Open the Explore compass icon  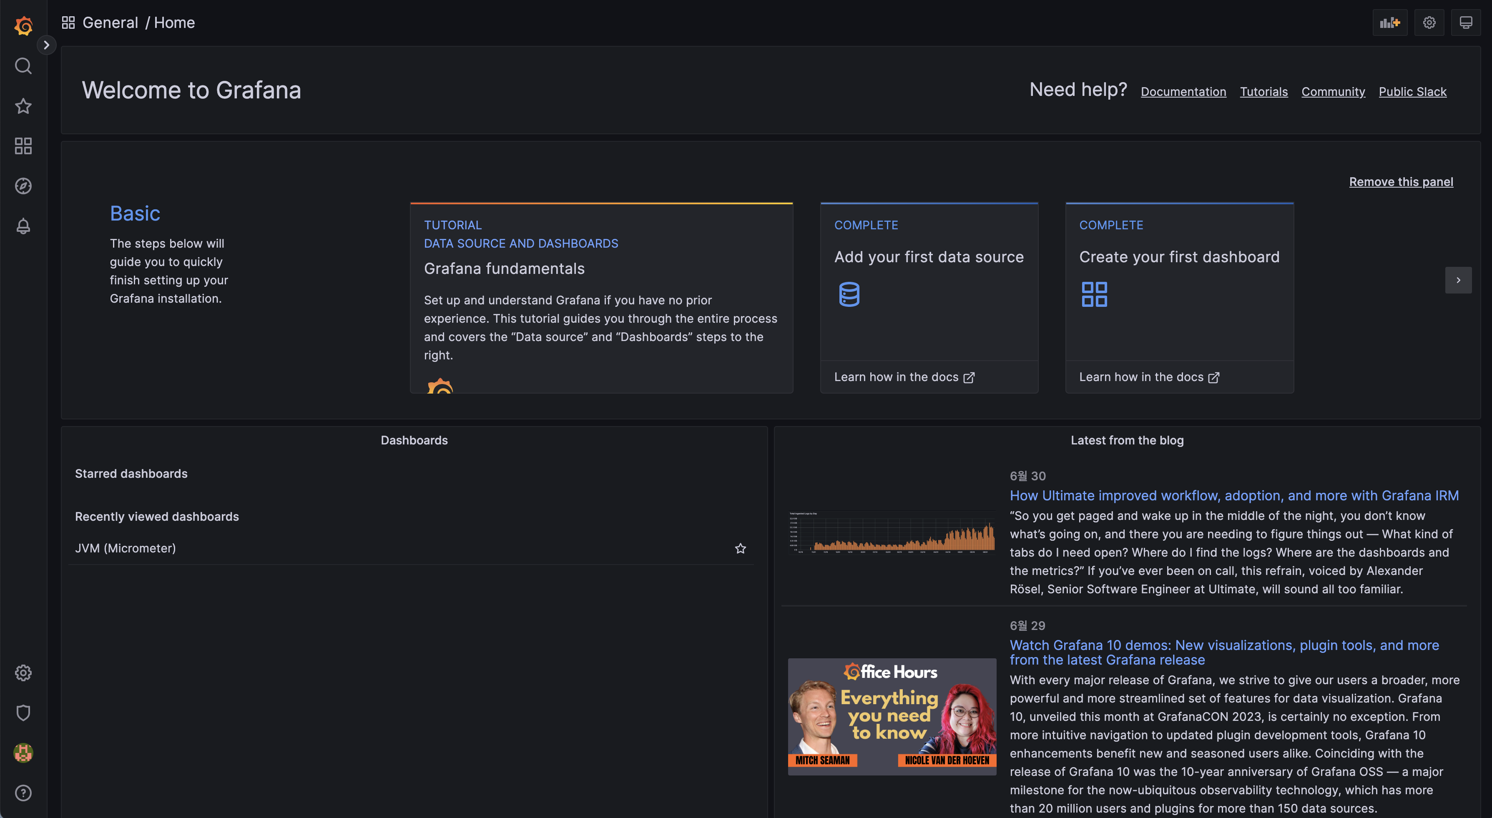click(23, 186)
